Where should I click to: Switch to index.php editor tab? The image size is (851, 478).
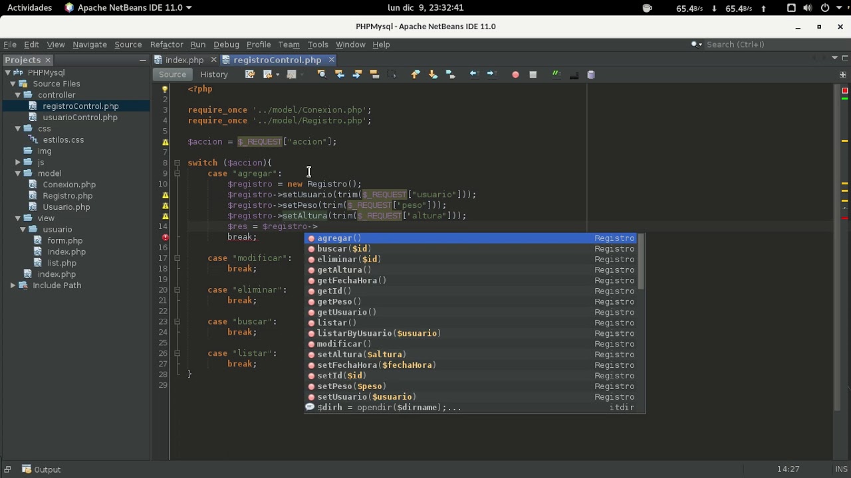[x=184, y=60]
